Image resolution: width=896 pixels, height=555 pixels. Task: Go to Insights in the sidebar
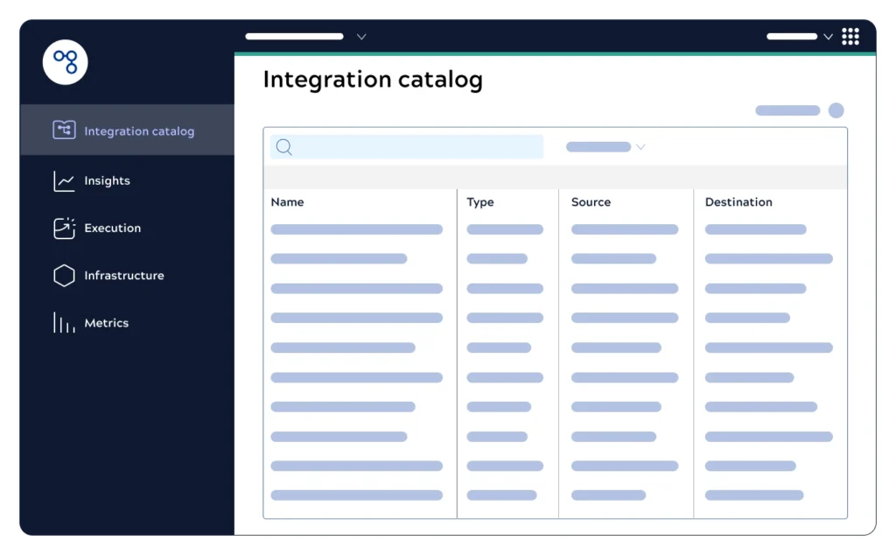coord(107,180)
